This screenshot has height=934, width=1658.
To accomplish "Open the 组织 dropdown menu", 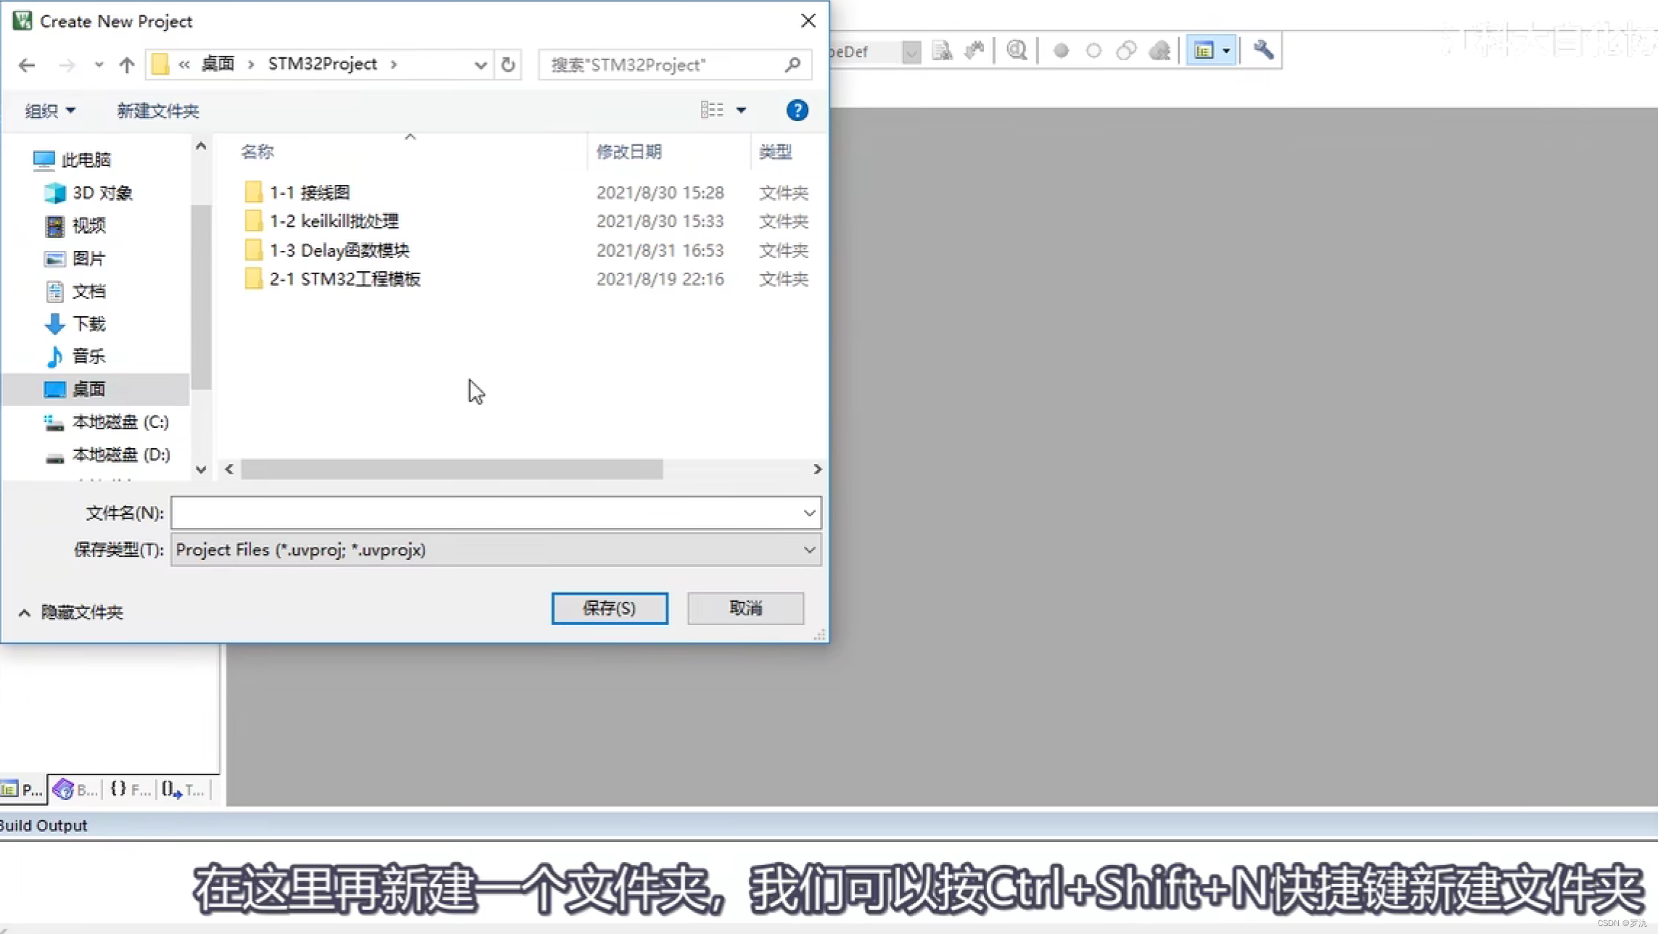I will [x=49, y=111].
